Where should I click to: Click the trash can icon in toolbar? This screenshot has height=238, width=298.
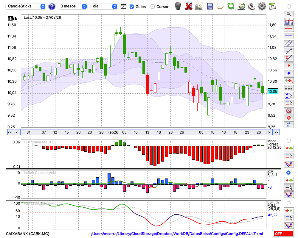pos(178,6)
